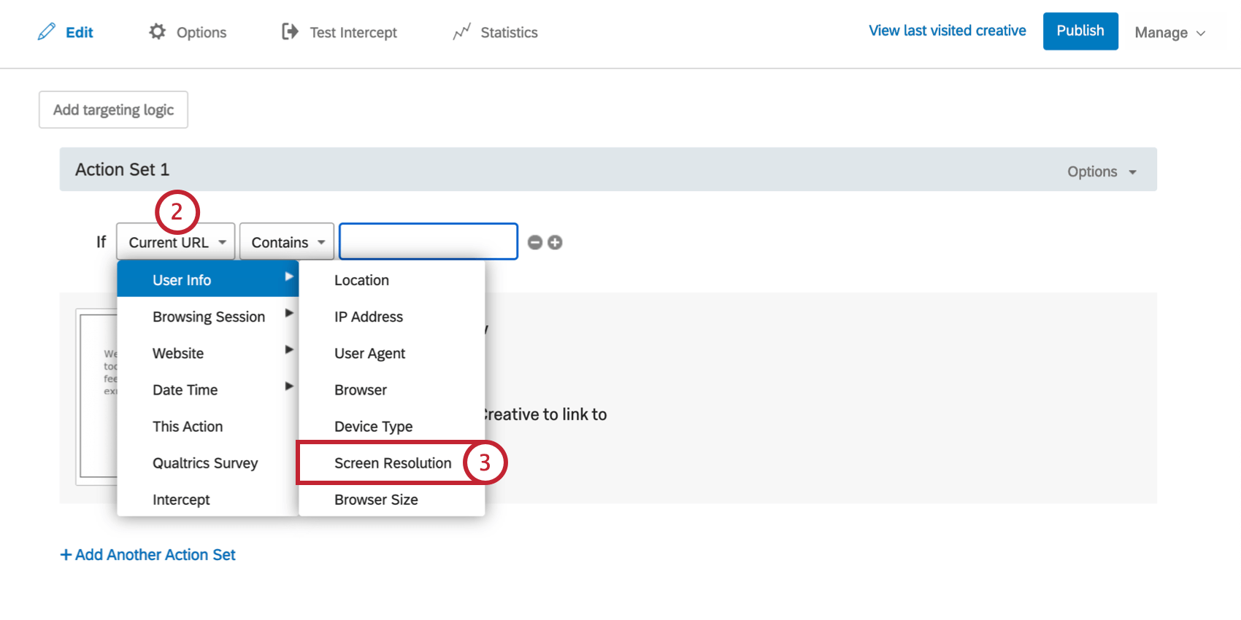Expand the Action Set 1 Options dropdown
This screenshot has width=1241, height=620.
coord(1102,171)
